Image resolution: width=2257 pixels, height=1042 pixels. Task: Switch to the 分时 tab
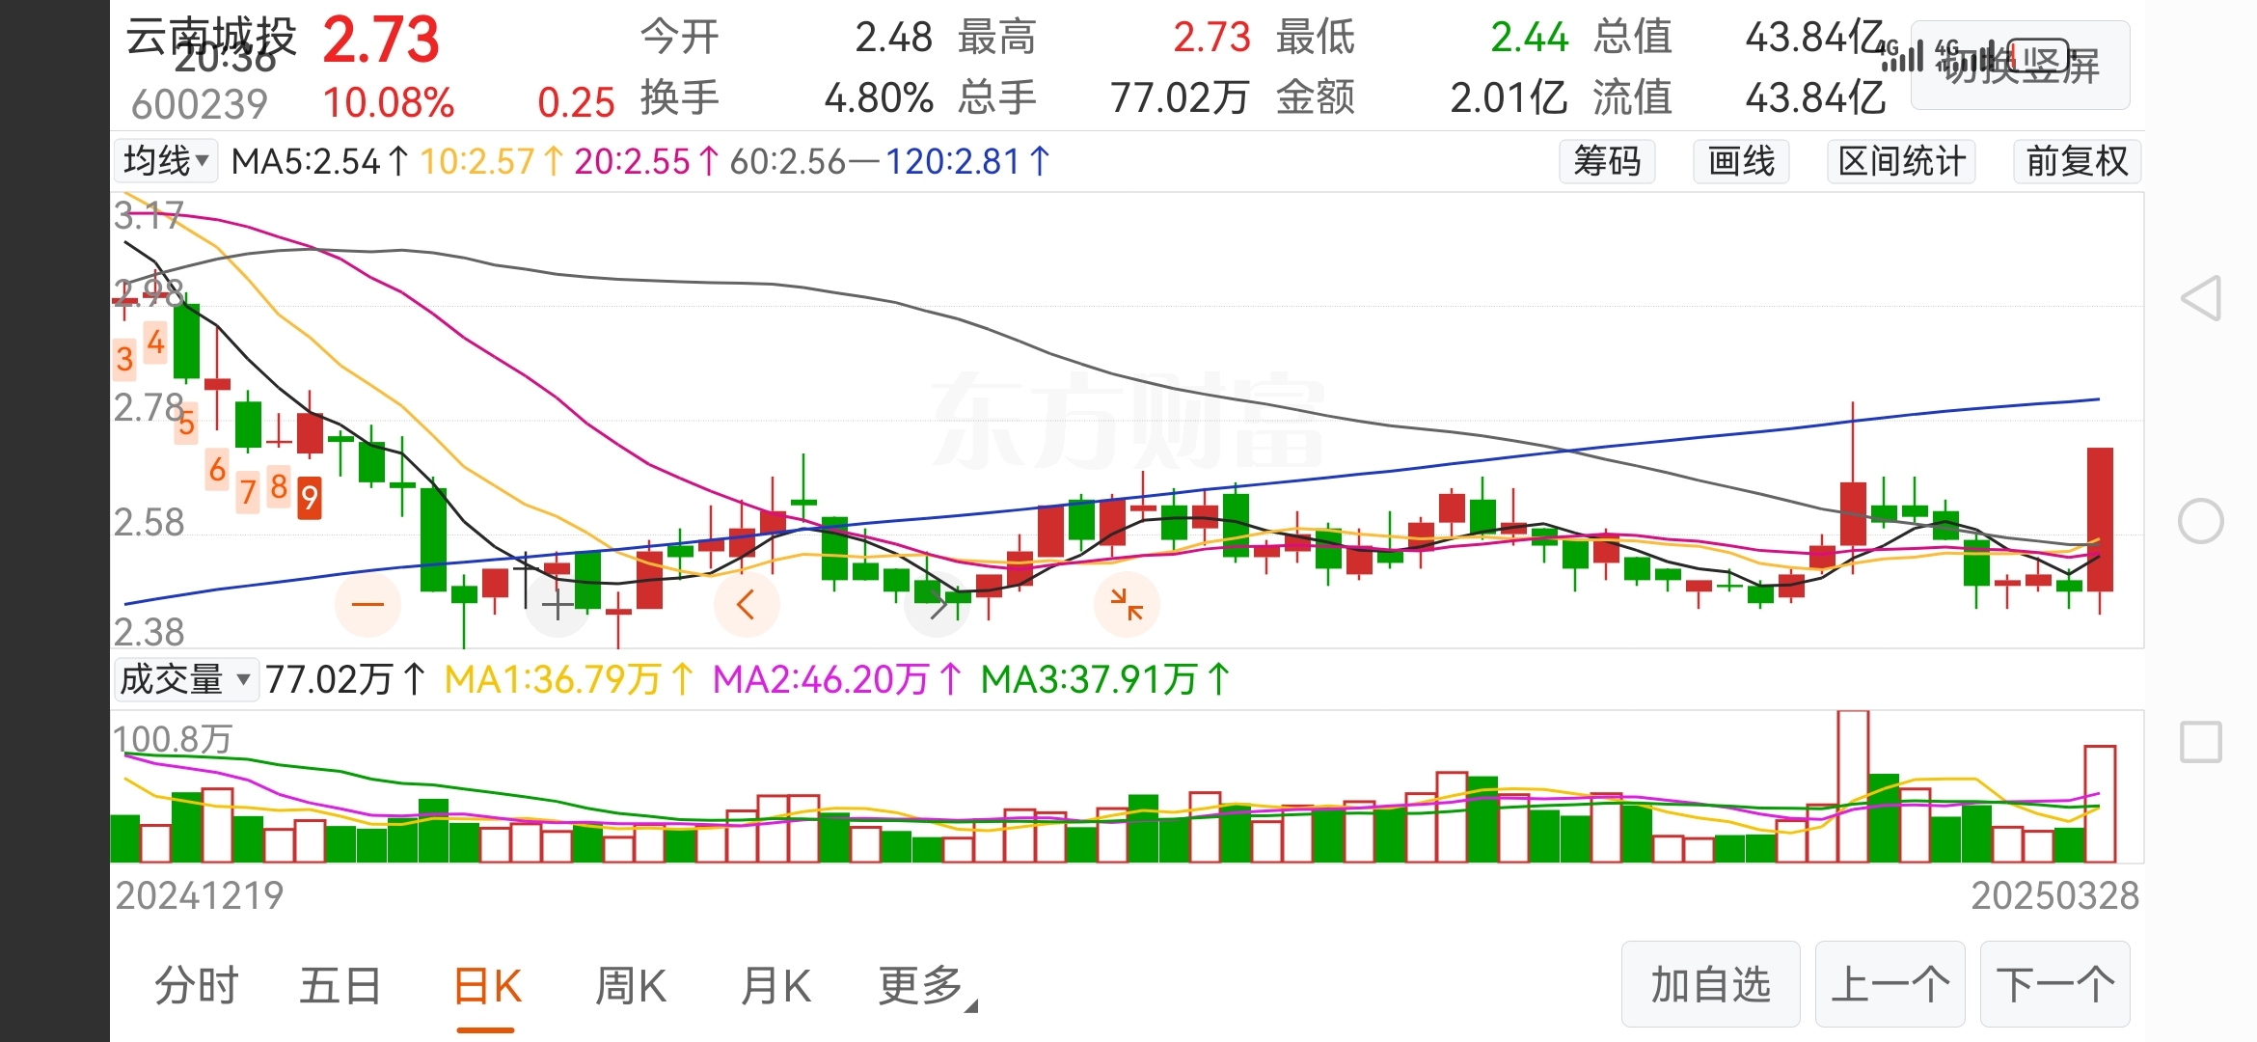(197, 986)
